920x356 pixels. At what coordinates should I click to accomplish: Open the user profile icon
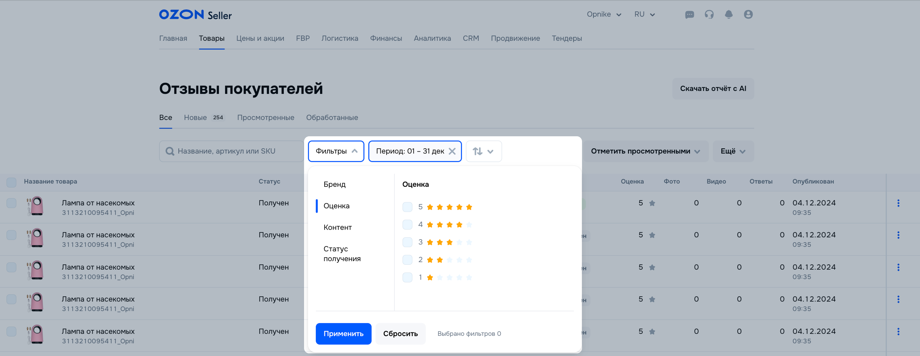point(748,15)
